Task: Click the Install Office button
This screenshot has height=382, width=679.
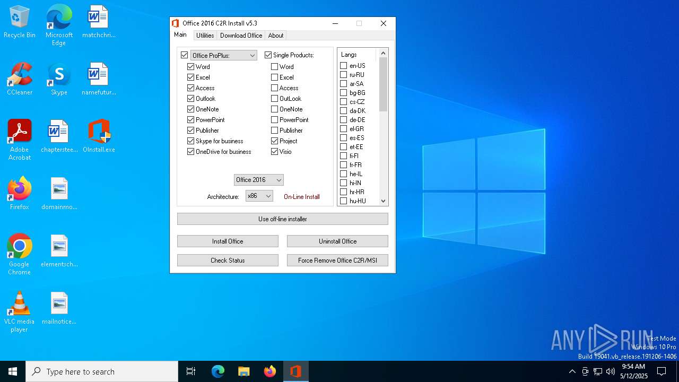Action: tap(228, 241)
